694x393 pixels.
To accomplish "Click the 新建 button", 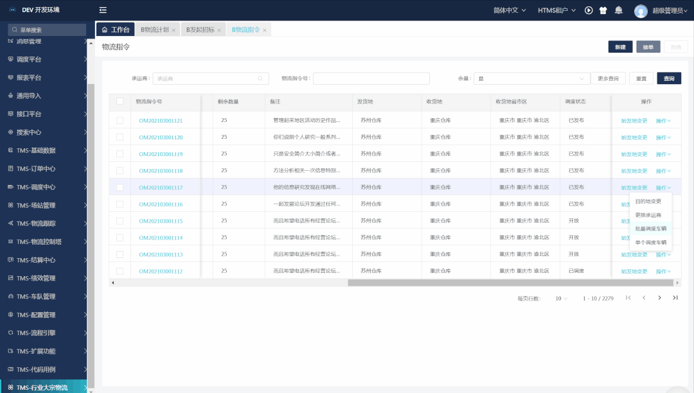I will pos(619,47).
